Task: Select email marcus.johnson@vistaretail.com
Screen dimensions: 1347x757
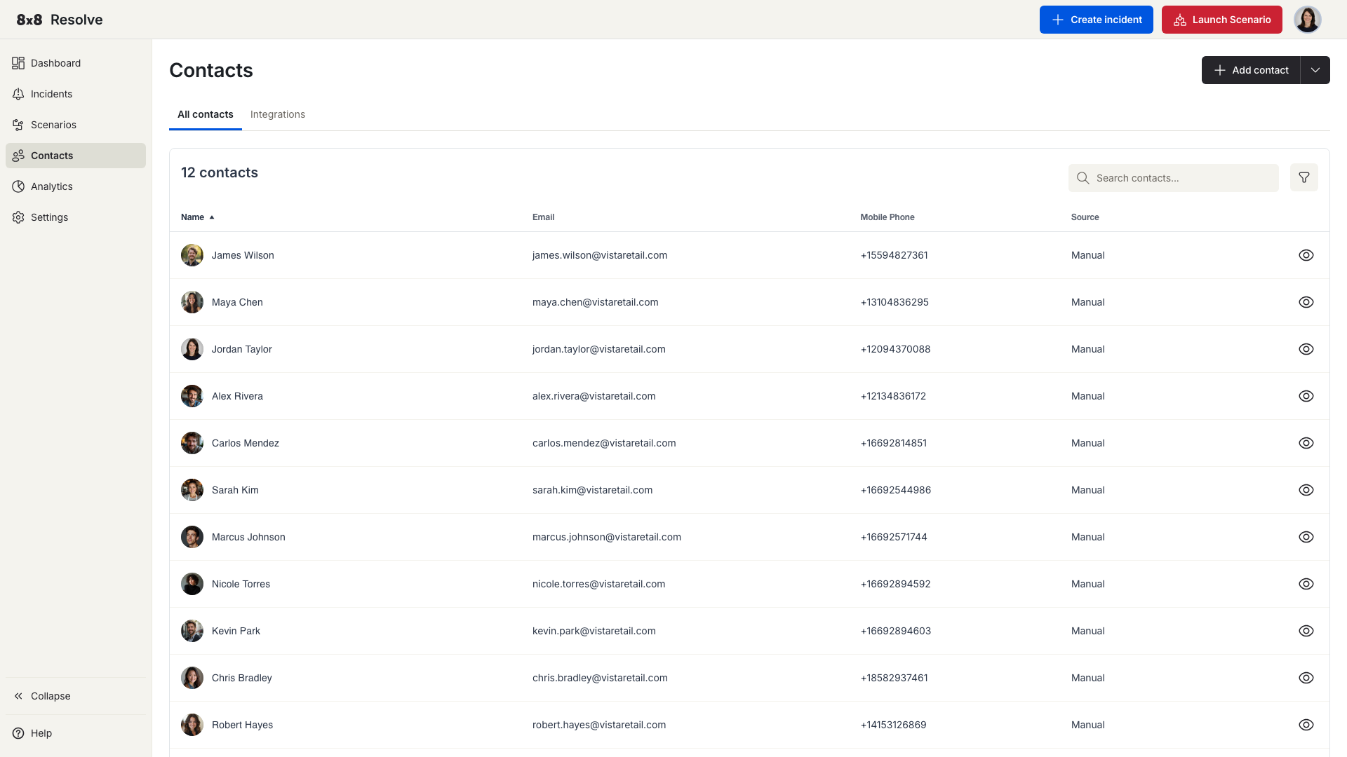Action: pos(607,537)
